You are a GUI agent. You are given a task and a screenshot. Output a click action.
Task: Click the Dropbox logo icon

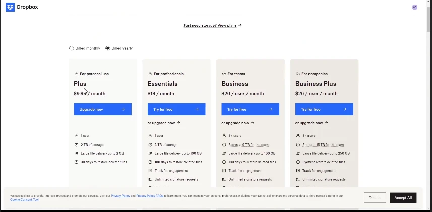tap(10, 7)
